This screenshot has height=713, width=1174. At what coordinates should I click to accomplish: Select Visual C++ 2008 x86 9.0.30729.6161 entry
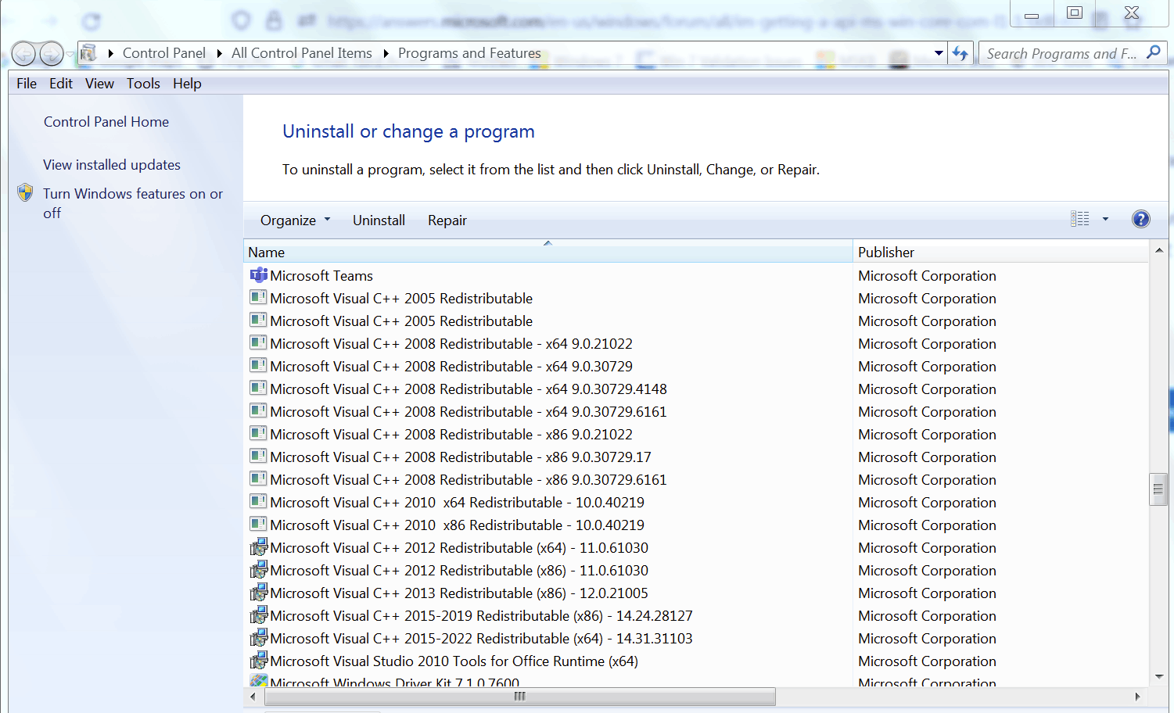click(x=469, y=479)
